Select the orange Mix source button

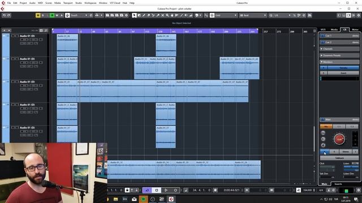coord(326,126)
